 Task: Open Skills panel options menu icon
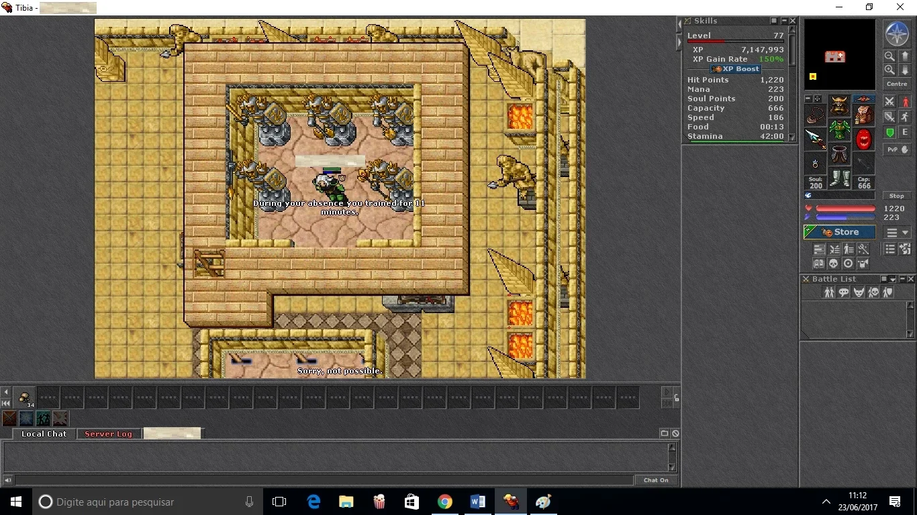point(774,21)
